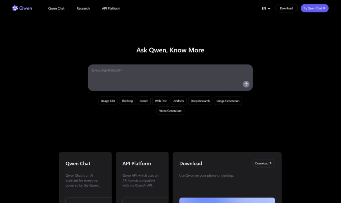The image size is (341, 203).
Task: Select the Search chip
Action: coord(144,101)
